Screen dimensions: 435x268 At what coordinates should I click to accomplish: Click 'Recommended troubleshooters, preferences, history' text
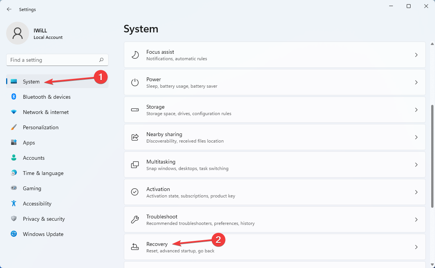pyautogui.click(x=200, y=223)
